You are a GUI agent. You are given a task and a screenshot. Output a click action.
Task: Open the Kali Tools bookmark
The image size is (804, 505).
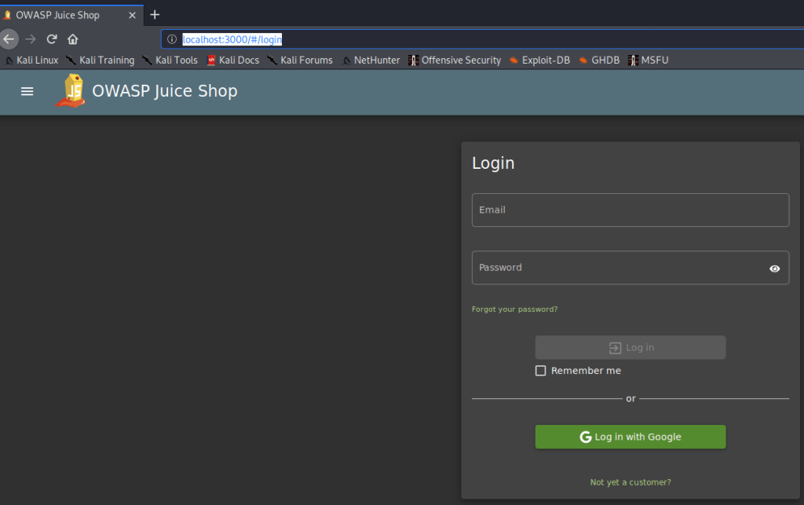tap(170, 60)
